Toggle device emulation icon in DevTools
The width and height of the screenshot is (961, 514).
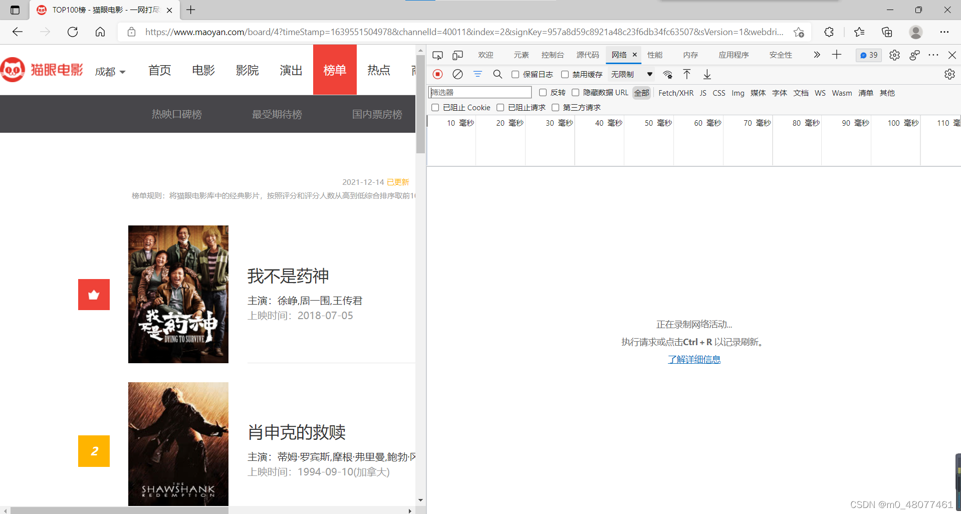pyautogui.click(x=457, y=55)
